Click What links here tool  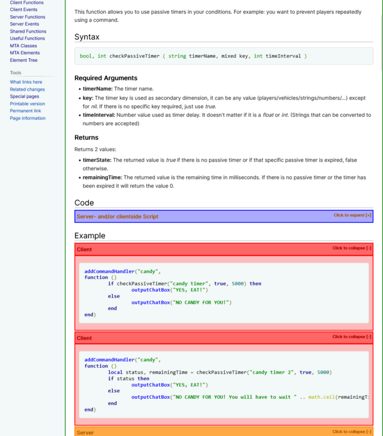pos(26,82)
